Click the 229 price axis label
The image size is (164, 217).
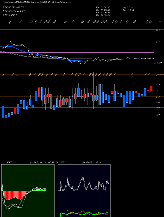tap(158, 30)
